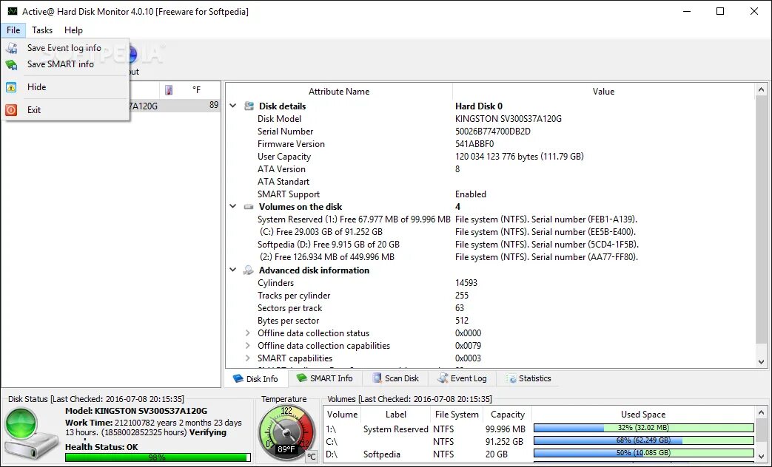Click the Value column header

pyautogui.click(x=603, y=92)
